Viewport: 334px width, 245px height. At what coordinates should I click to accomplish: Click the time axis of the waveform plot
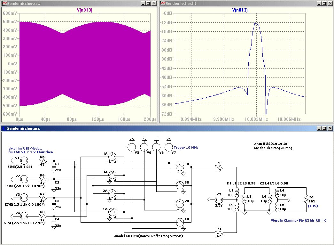coord(85,119)
